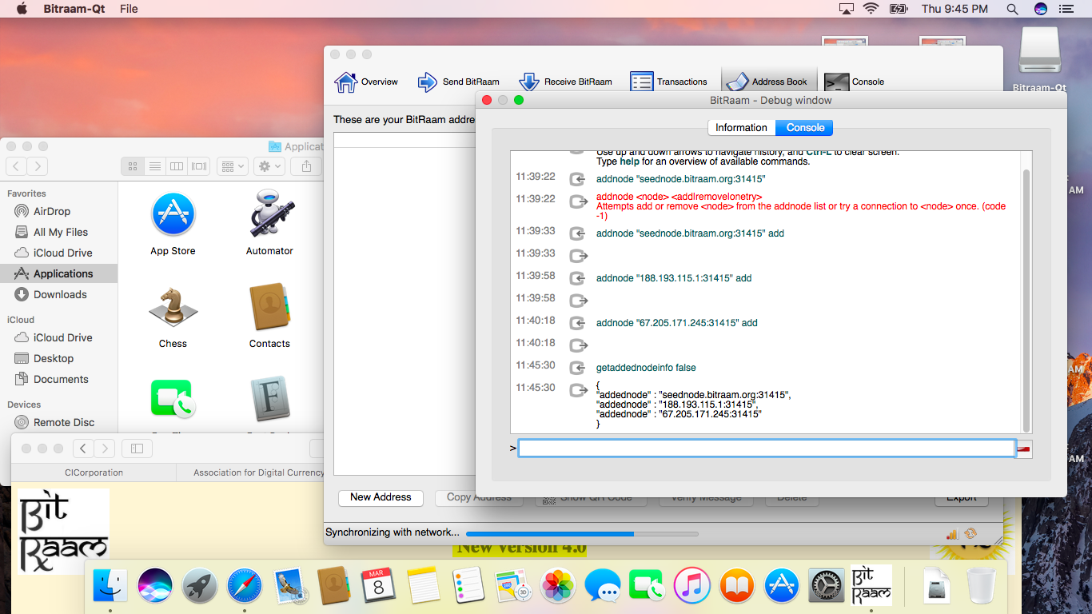
Task: Switch Finder to column view
Action: (x=177, y=166)
